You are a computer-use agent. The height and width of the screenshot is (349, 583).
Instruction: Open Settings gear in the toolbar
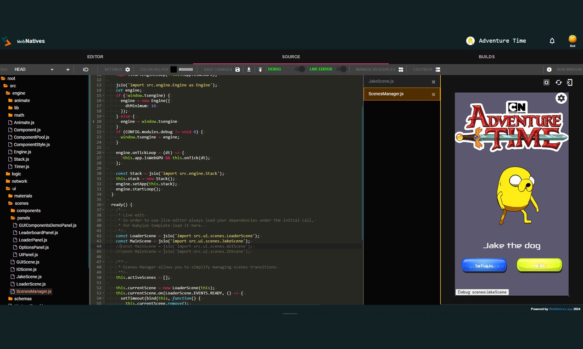point(128,69)
